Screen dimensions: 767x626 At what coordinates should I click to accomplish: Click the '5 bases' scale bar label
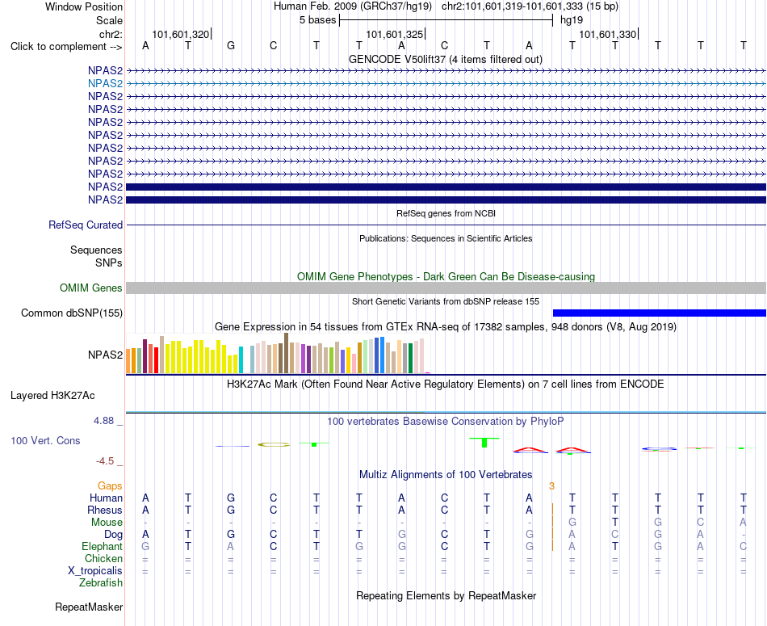(x=318, y=20)
